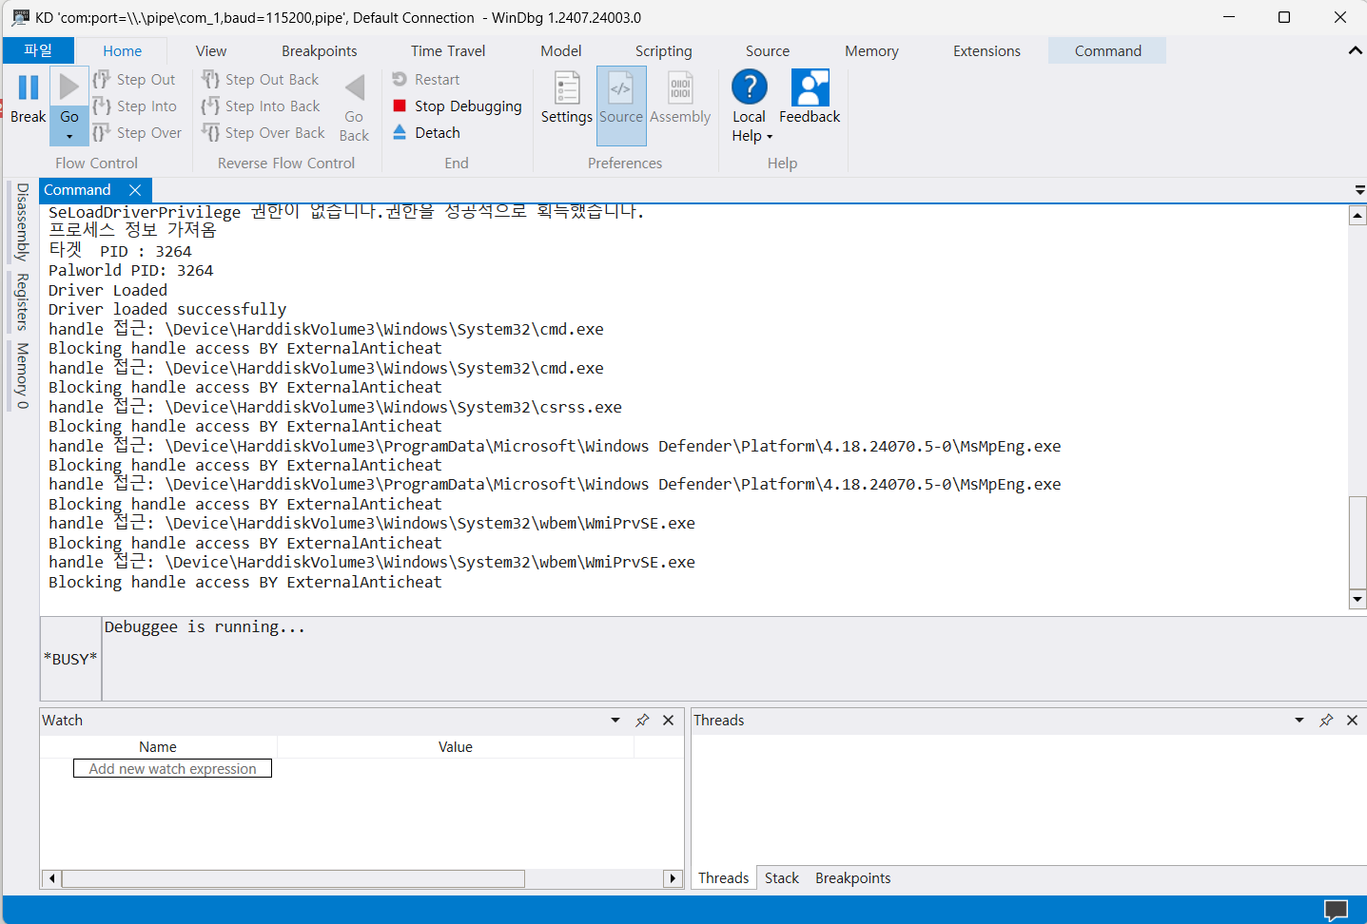This screenshot has height=924, width=1367.
Task: Click the Step Into icon
Action: 101,106
